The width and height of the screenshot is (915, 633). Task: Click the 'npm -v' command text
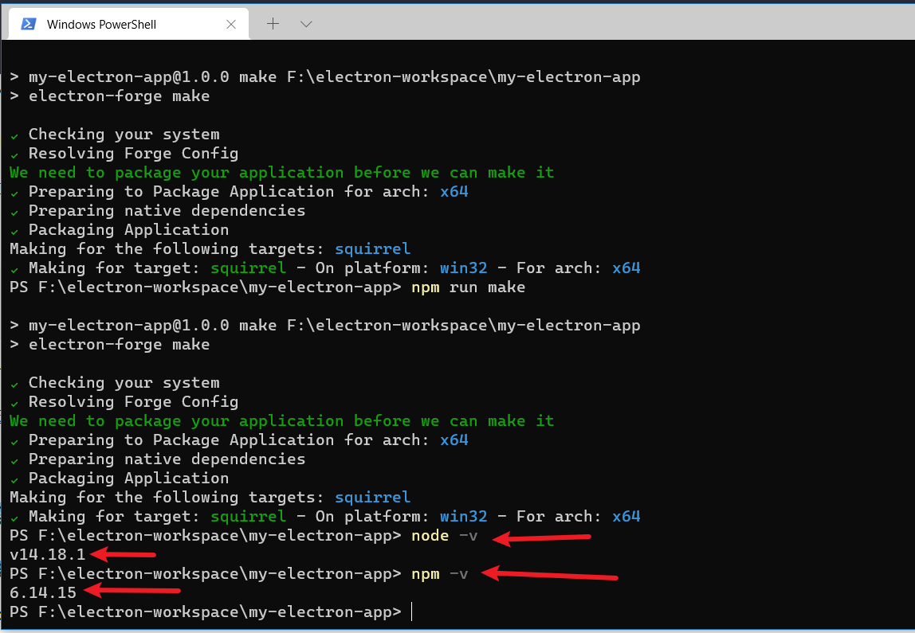coord(439,574)
